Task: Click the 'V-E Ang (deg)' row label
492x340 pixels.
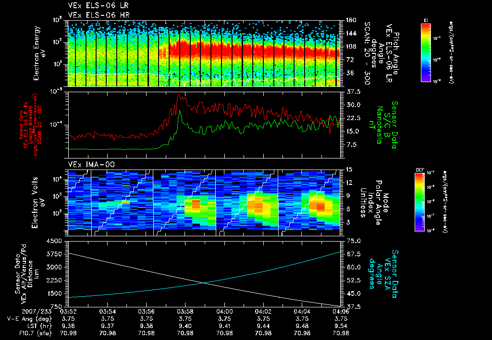Action: click(29, 319)
